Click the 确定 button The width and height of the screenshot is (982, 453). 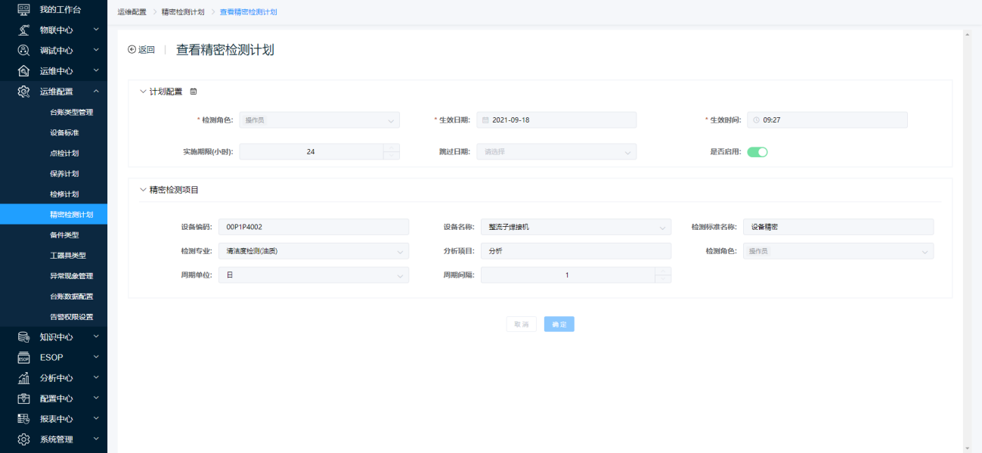pyautogui.click(x=559, y=324)
